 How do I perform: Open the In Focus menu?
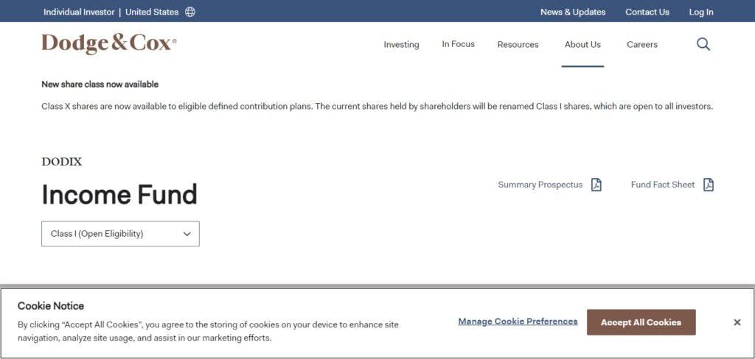(x=458, y=44)
